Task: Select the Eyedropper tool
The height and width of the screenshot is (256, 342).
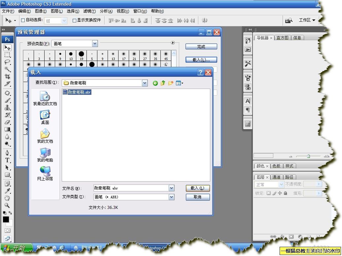Action: click(x=7, y=191)
